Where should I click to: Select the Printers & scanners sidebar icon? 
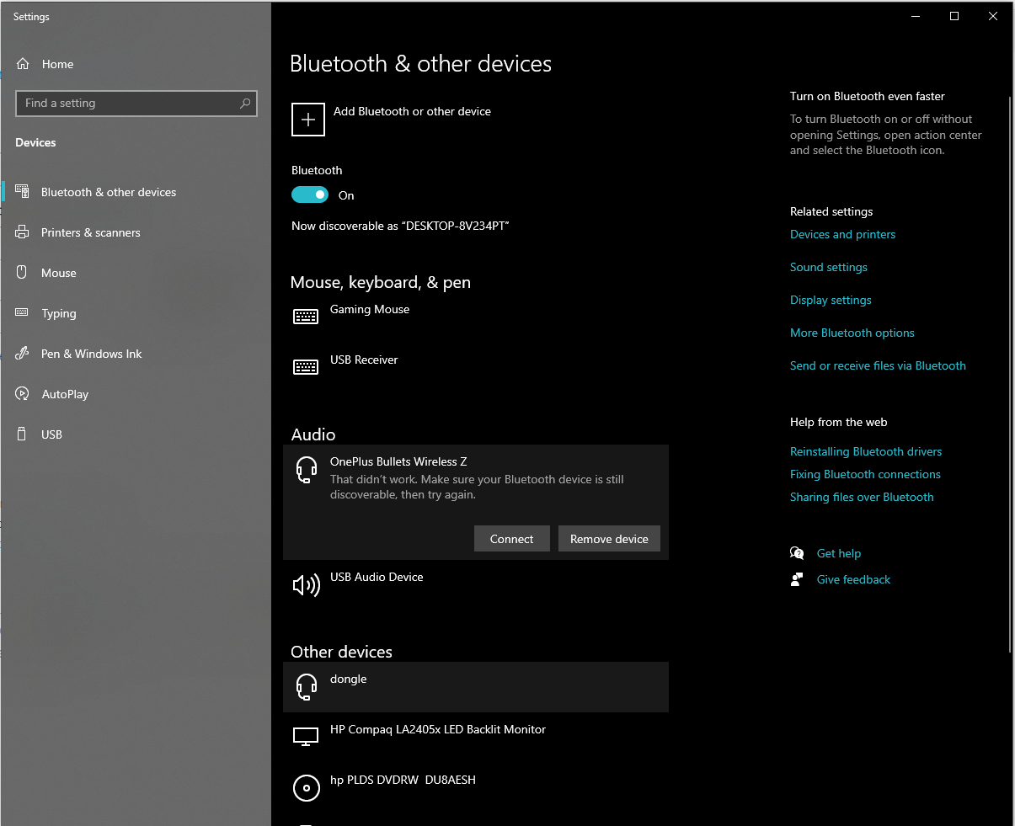(x=23, y=232)
